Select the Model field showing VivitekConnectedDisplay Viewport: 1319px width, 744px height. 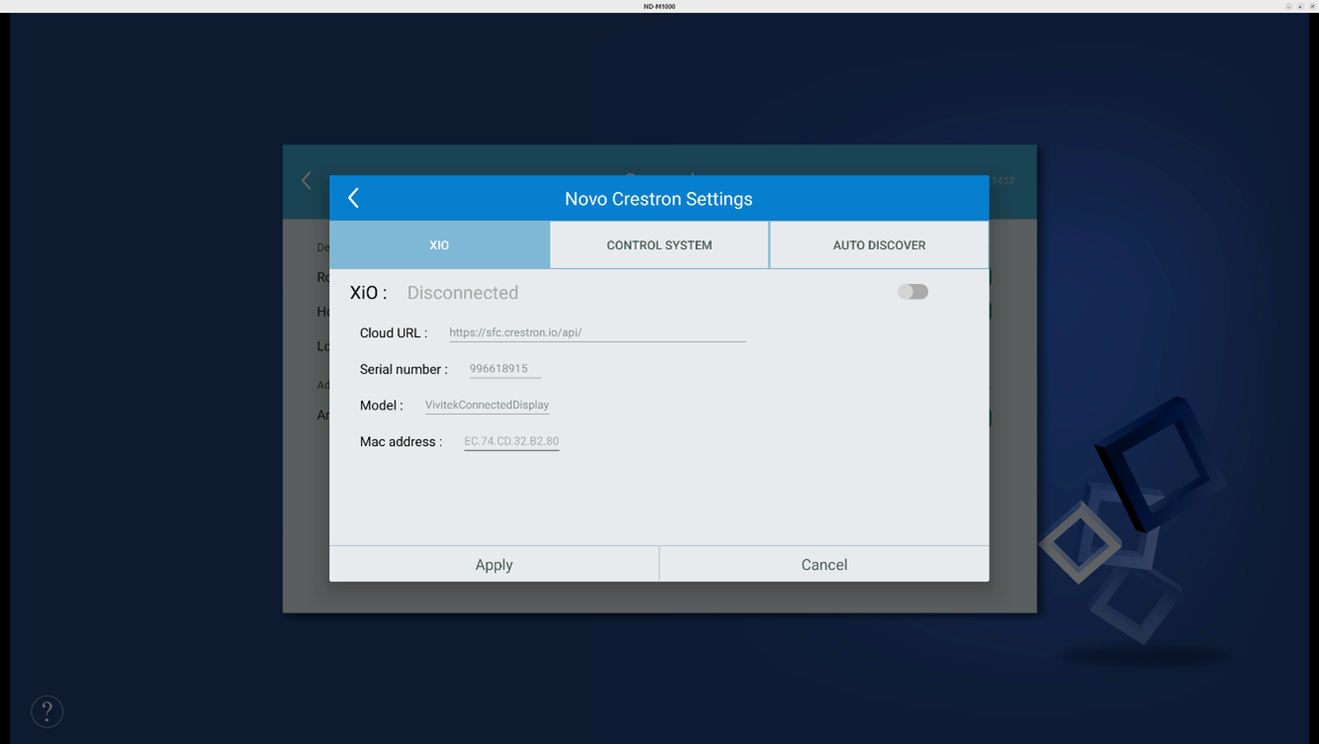click(486, 405)
